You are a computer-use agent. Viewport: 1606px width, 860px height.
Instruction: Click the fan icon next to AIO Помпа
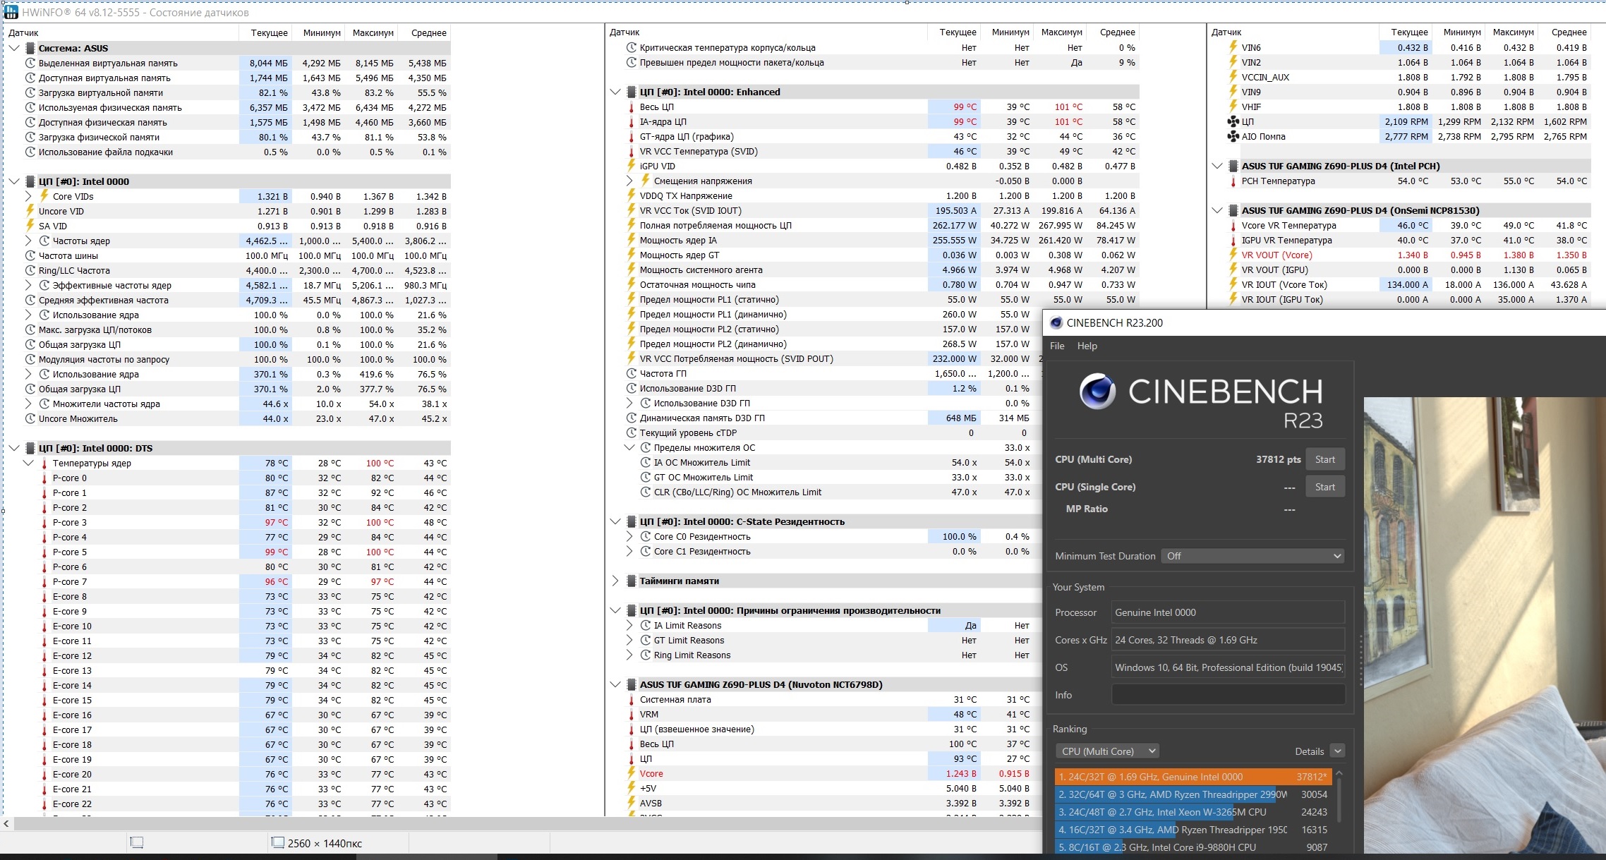coord(1233,136)
